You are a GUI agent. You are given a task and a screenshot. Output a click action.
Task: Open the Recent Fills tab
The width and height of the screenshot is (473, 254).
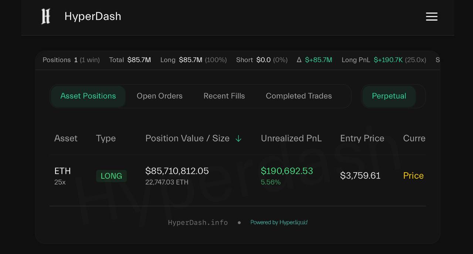pos(224,96)
